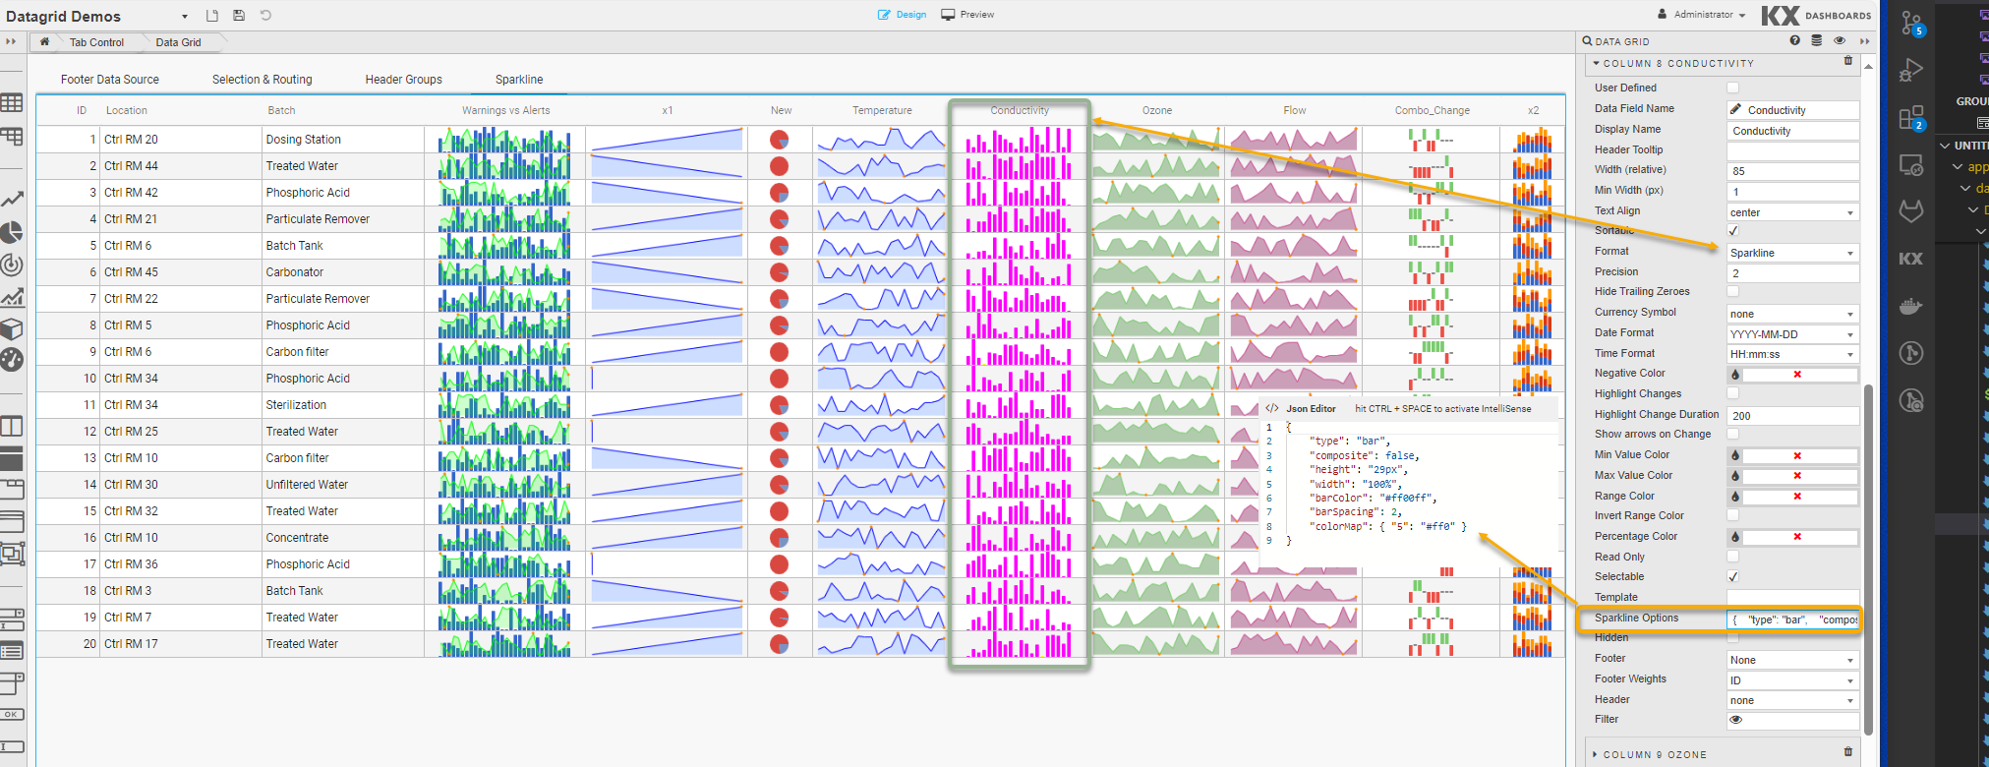Open the Administrator user menu
This screenshot has width=1989, height=767.
[1701, 15]
